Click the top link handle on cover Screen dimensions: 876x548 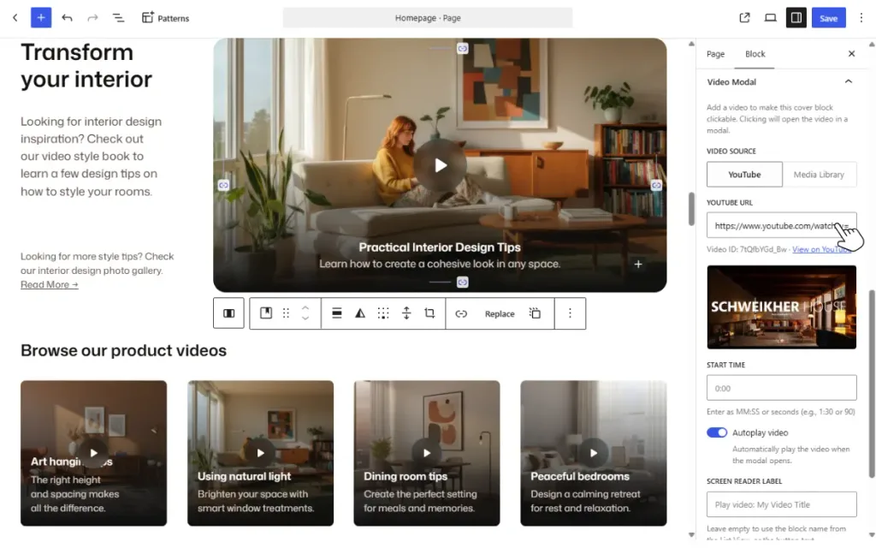point(463,49)
